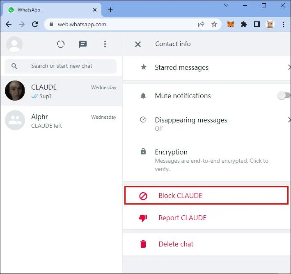Viewport: 291px width, 274px height.
Task: Open Disappearing messages settings
Action: coord(206,123)
